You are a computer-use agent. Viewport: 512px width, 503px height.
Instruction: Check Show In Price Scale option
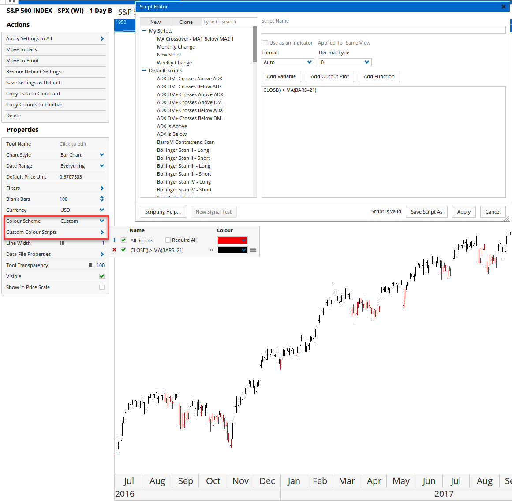(102, 287)
